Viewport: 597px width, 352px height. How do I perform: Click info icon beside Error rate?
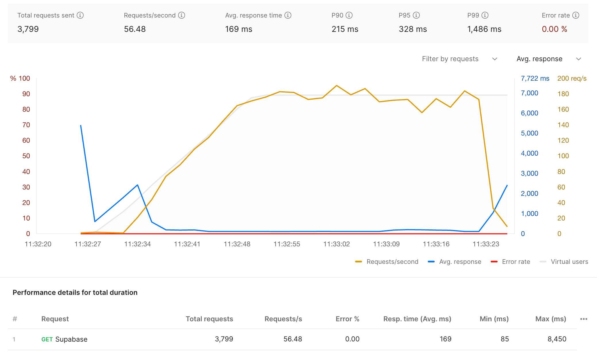coord(576,15)
